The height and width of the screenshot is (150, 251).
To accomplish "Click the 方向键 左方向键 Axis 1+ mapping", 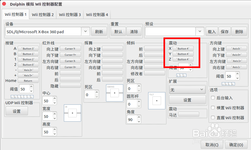I will point(237,61).
